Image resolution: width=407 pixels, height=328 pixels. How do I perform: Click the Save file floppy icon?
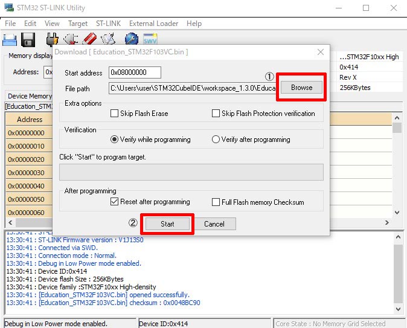28,40
